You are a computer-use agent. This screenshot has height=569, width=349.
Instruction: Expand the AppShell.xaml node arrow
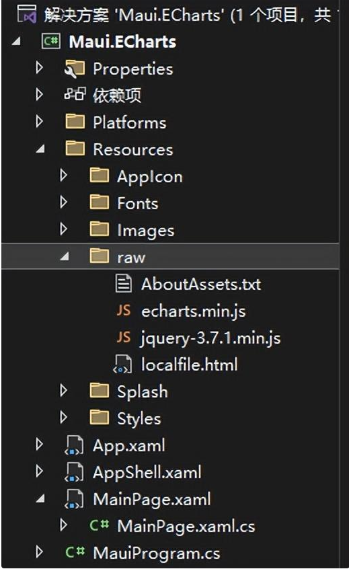(x=39, y=471)
